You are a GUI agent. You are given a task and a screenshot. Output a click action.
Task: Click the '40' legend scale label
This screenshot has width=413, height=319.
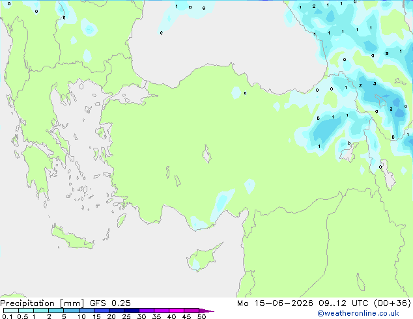(x=171, y=316)
